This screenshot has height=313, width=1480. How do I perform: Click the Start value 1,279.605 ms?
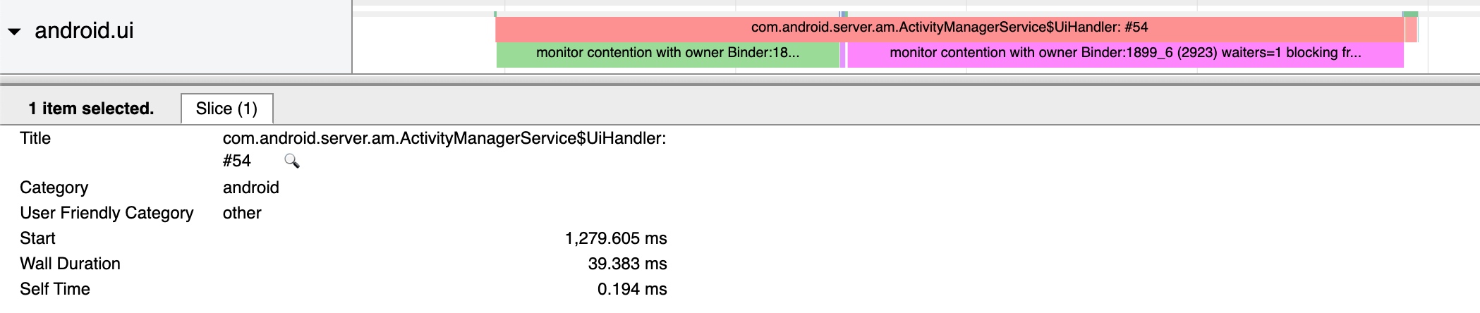coord(615,238)
